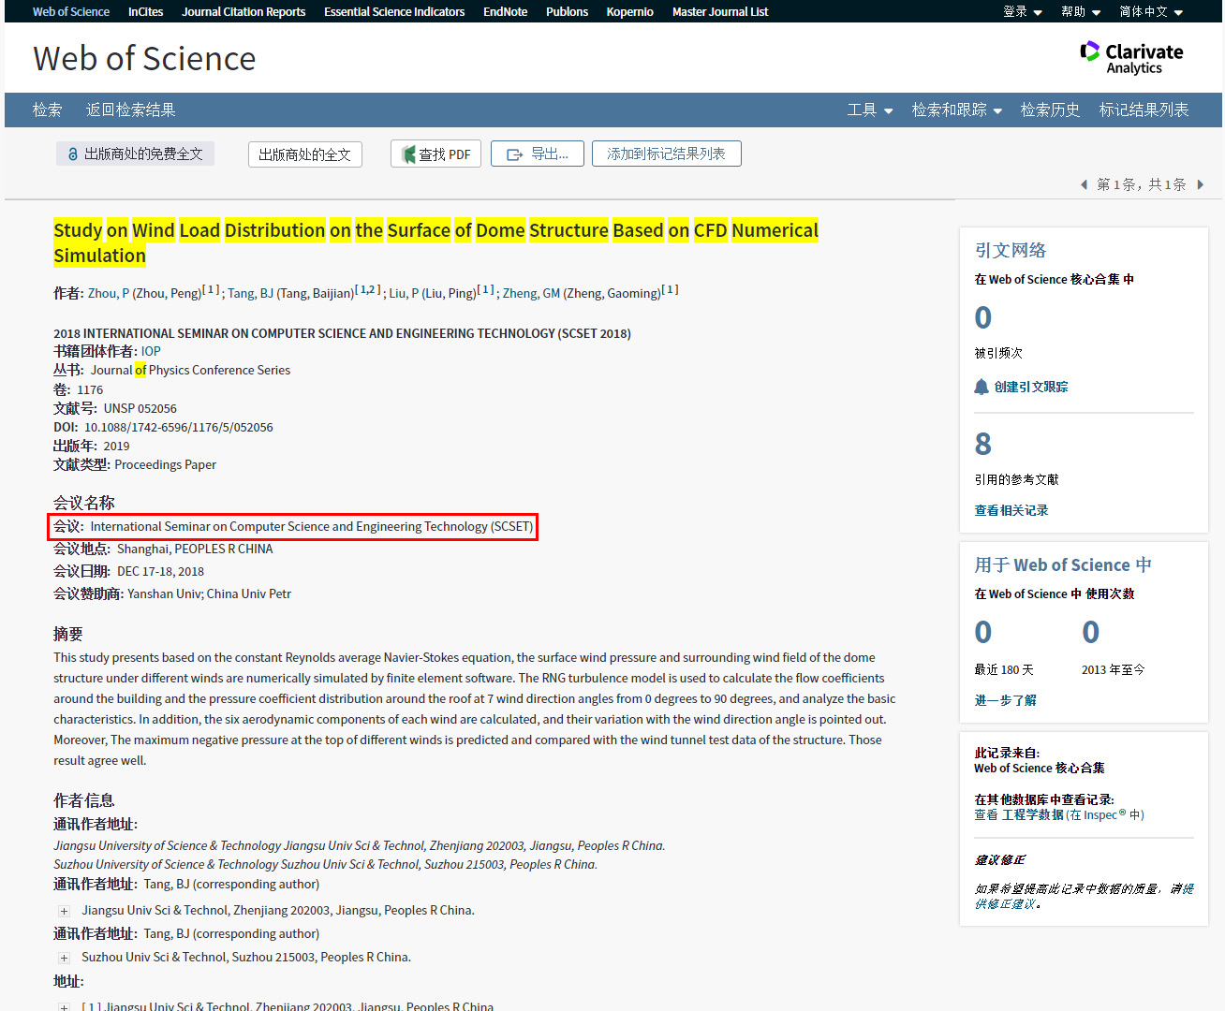Click 返回检索结果 to return to results
The width and height of the screenshot is (1225, 1011).
coord(131,110)
